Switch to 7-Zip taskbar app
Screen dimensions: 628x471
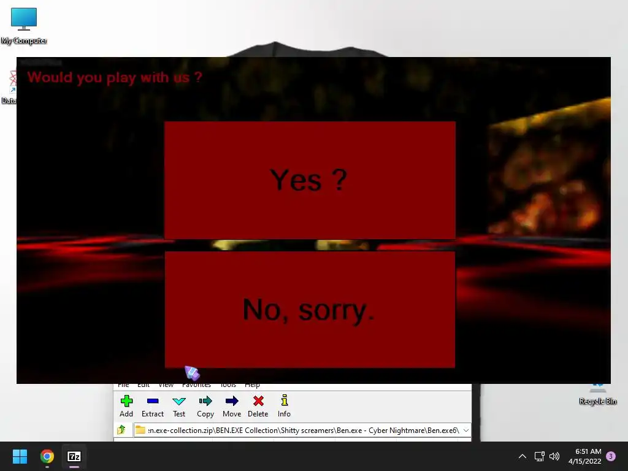pyautogui.click(x=74, y=456)
